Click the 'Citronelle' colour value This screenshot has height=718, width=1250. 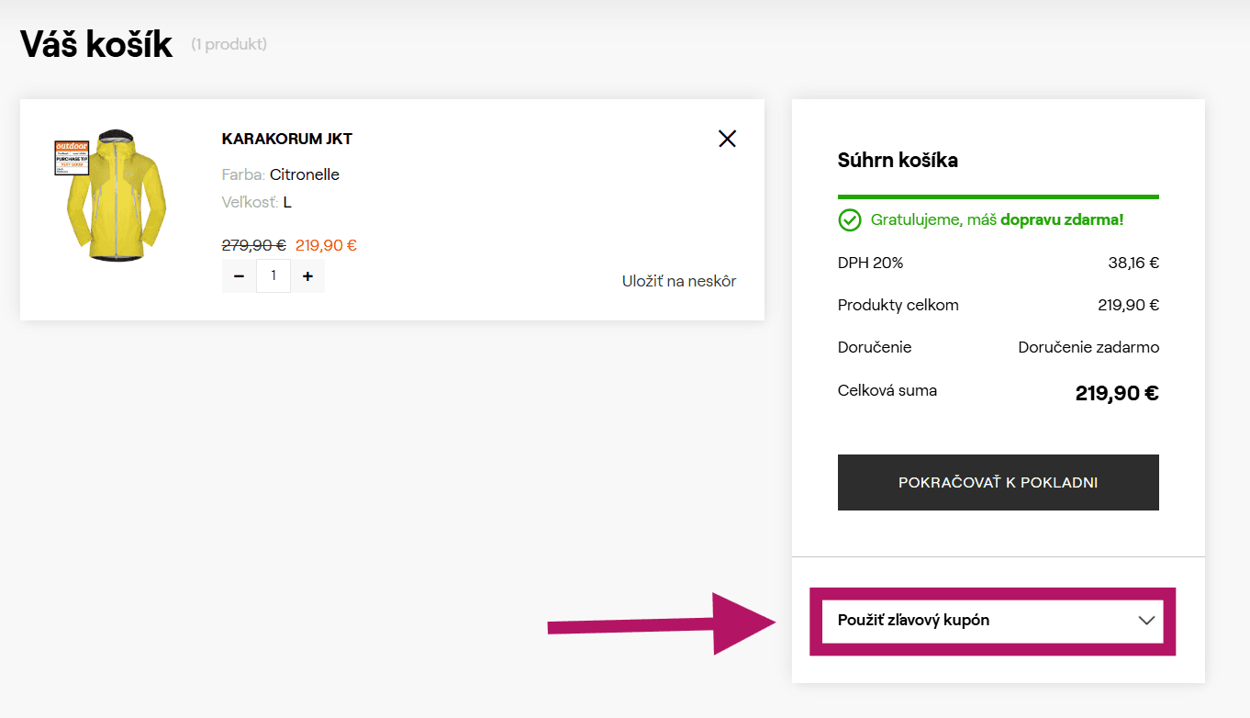point(305,174)
